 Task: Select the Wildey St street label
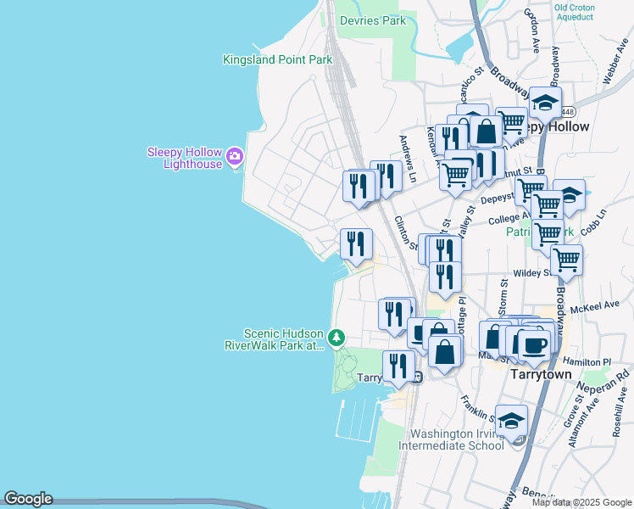[531, 273]
